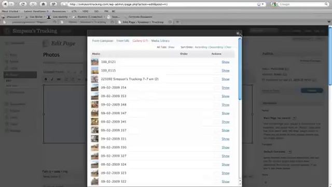Click the Actions column header
332x187 pixels.
tap(216, 54)
